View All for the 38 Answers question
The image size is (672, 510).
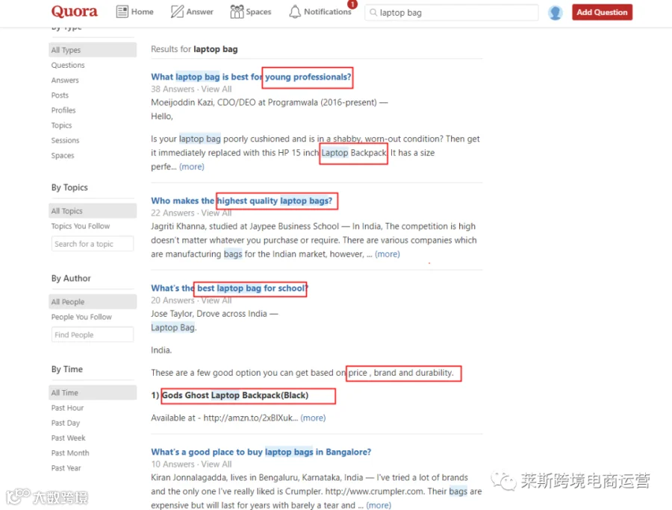tap(217, 89)
